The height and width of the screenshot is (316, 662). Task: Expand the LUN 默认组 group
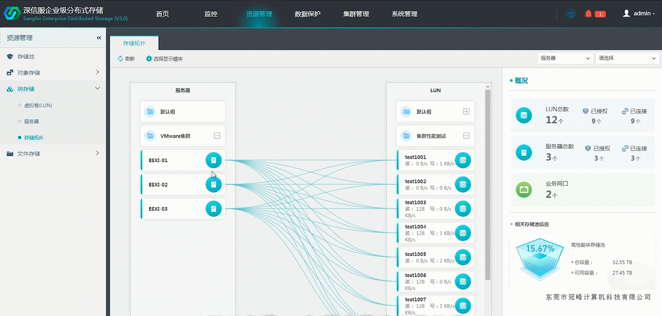[466, 112]
